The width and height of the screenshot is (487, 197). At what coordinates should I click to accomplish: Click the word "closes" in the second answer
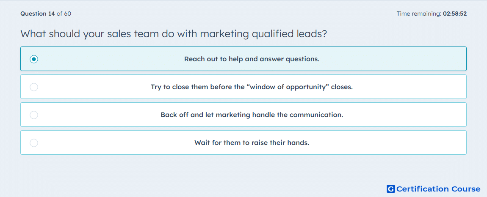(342, 87)
